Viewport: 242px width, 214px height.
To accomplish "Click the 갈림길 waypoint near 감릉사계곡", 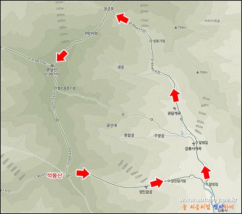I will [x=197, y=142].
